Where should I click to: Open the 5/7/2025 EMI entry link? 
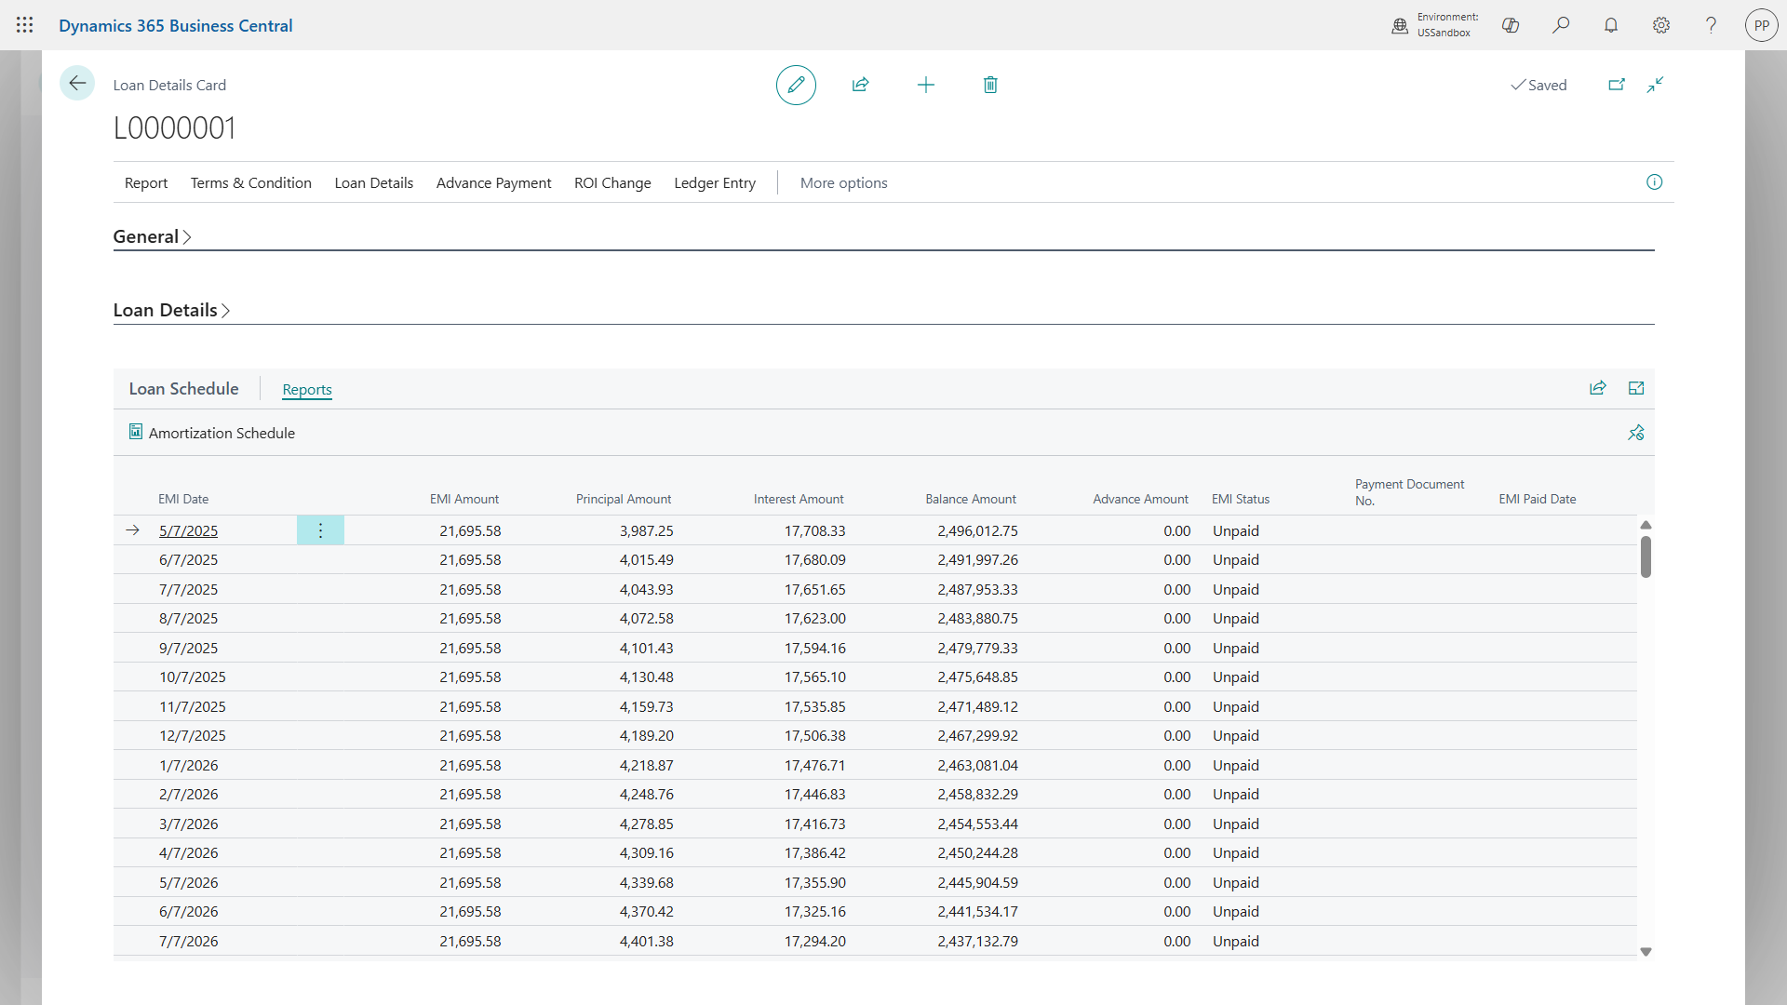pyautogui.click(x=188, y=530)
